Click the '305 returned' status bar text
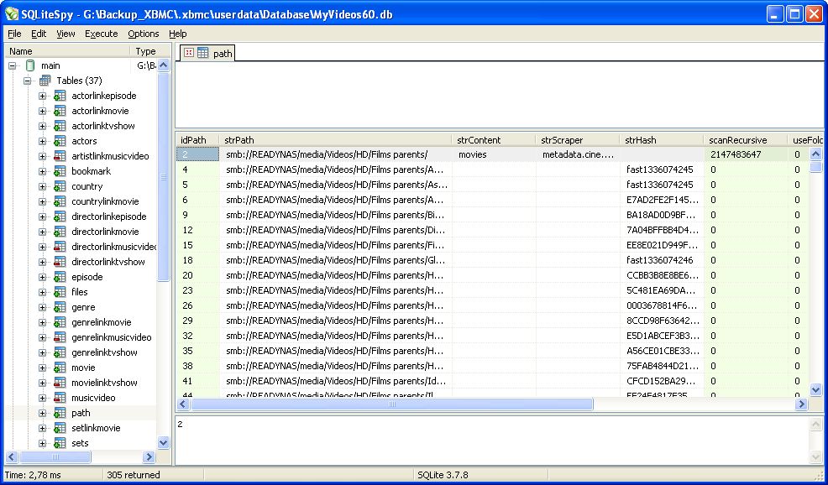Viewport: 828px width, 485px height. tap(133, 475)
